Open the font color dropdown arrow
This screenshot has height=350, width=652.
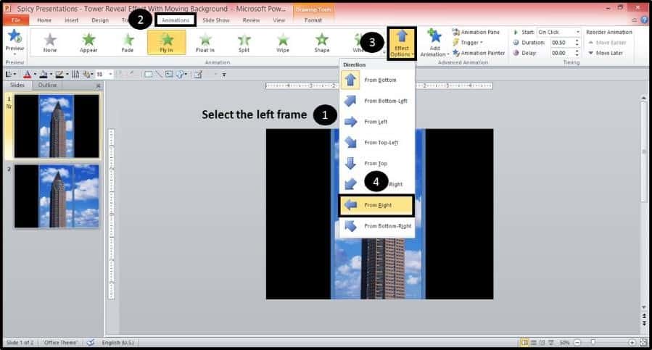(35, 75)
